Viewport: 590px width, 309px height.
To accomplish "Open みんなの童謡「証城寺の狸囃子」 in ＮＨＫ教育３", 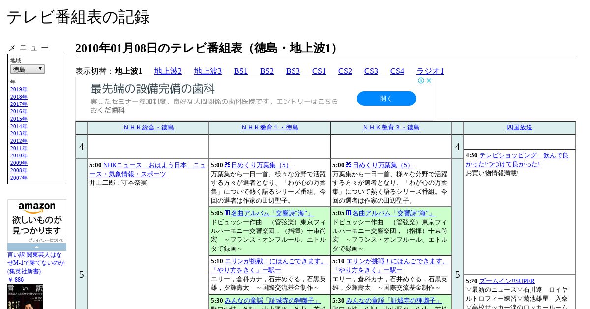I will coord(394,301).
